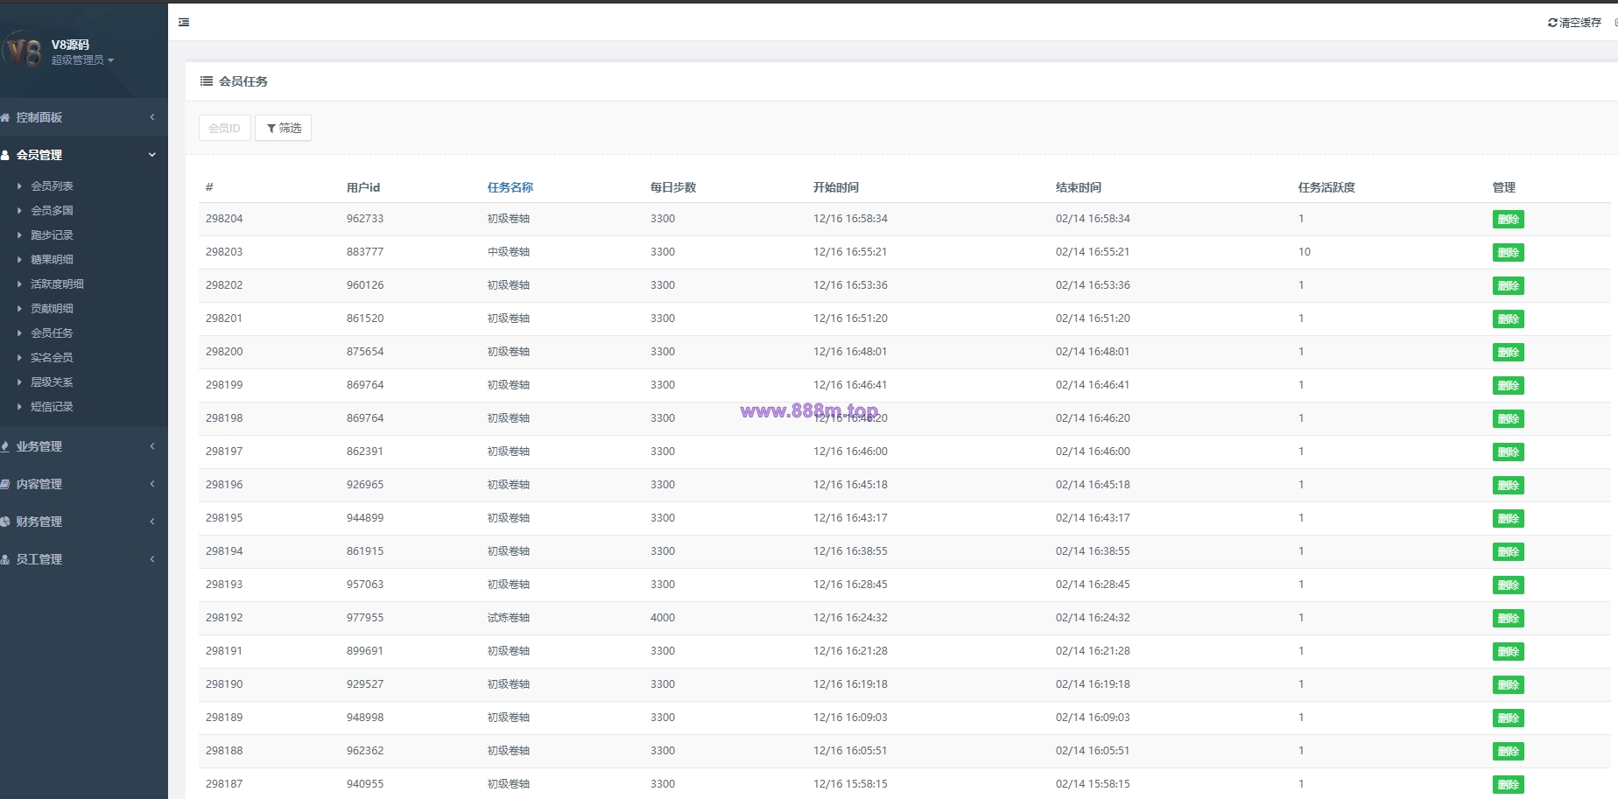Sort by the 任务名称 column header
This screenshot has height=799, width=1618.
tap(510, 187)
